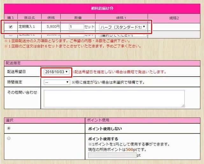The height and width of the screenshot is (164, 204).
Task: Click the points amount pt input field
Action: [112, 155]
